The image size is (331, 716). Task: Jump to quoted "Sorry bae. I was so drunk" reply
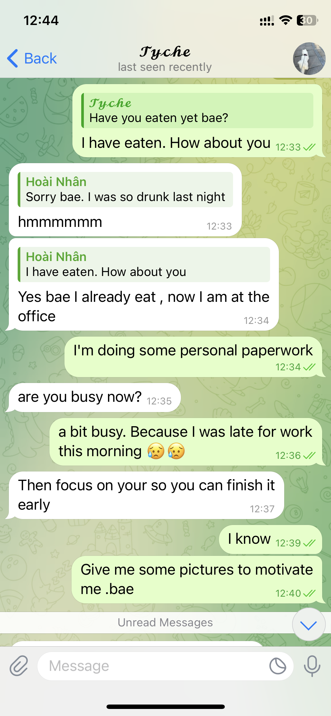pos(125,190)
